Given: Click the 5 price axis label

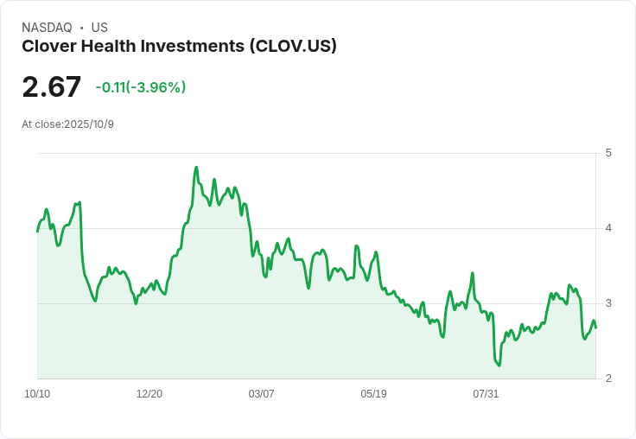Looking at the screenshot, I should click(608, 153).
